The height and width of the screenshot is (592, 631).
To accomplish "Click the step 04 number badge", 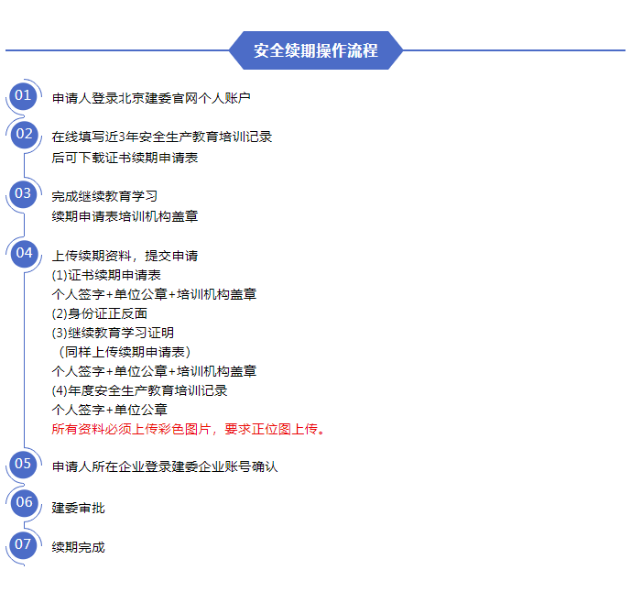I will 24,253.
